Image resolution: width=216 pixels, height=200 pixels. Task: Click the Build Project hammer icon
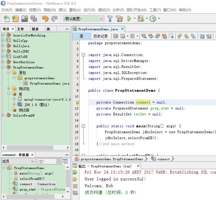(x=110, y=19)
